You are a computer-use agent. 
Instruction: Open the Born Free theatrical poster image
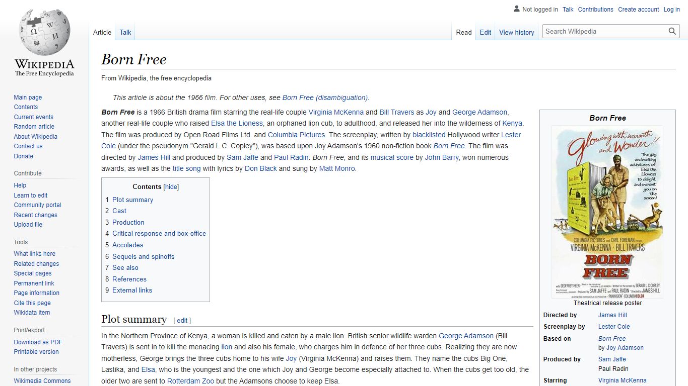607,212
